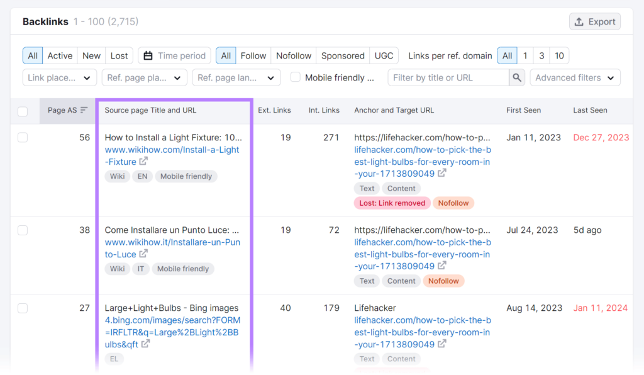The height and width of the screenshot is (375, 644).
Task: Click the '5d ago' last seen value
Action: pos(587,230)
